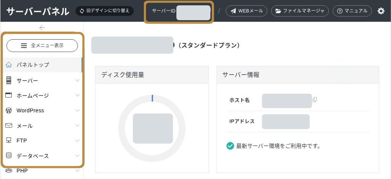This screenshot has height=179, width=391.
Task: Click the FTP monitor icon
Action: point(9,141)
